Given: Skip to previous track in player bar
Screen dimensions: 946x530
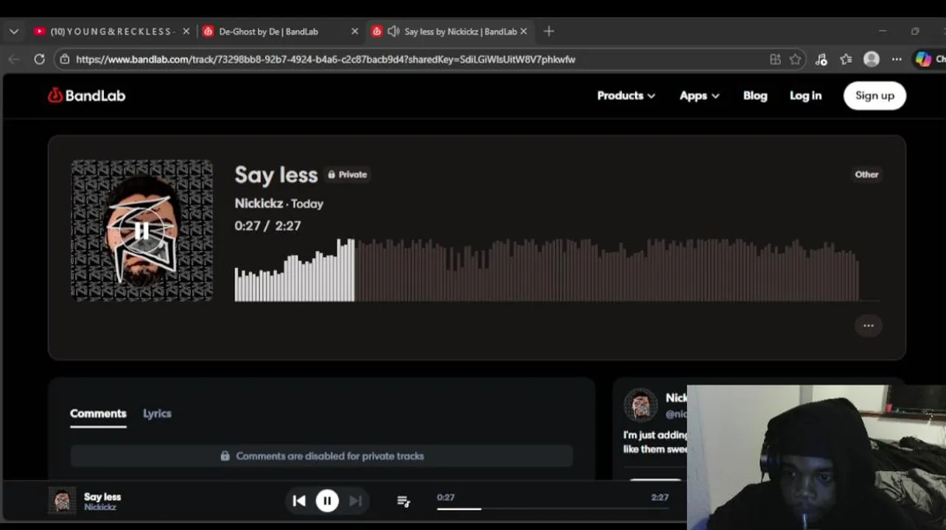Looking at the screenshot, I should point(298,501).
